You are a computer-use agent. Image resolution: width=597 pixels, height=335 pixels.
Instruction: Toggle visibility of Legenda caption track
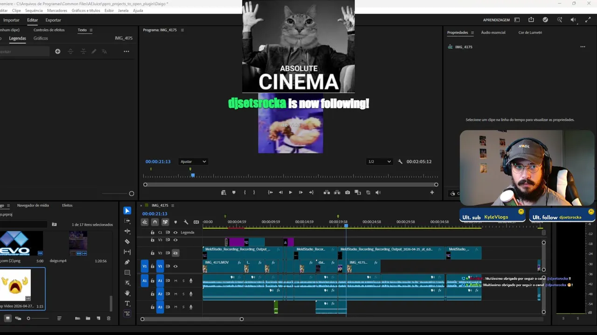pyautogui.click(x=175, y=232)
